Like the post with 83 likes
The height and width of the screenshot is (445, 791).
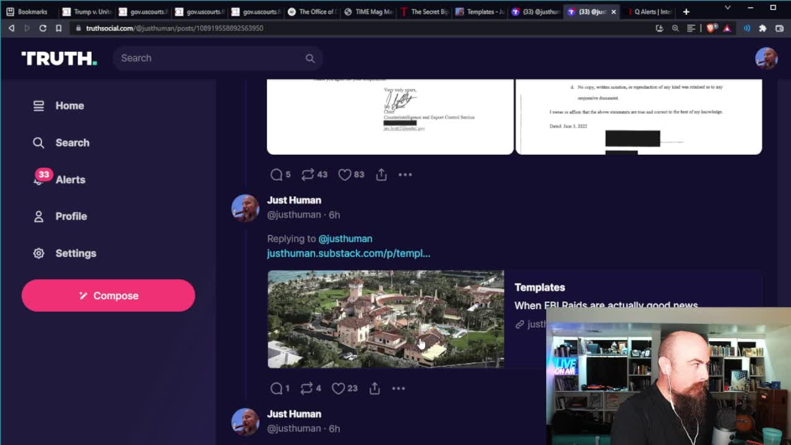[x=345, y=175]
